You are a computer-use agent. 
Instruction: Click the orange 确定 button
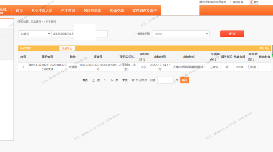[x=185, y=80]
